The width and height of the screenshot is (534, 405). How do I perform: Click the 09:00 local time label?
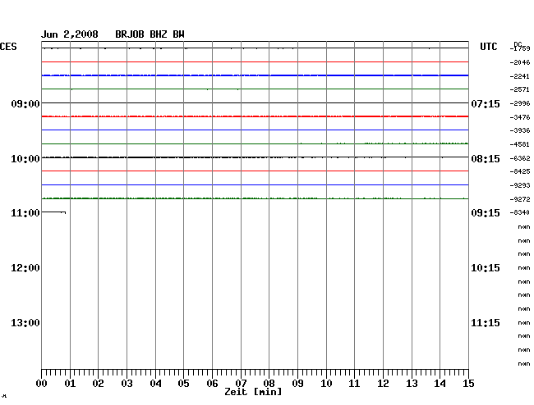tap(25, 103)
